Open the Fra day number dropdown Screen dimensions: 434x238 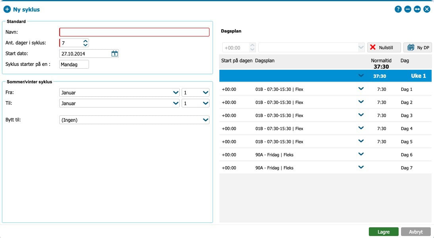[x=196, y=92]
